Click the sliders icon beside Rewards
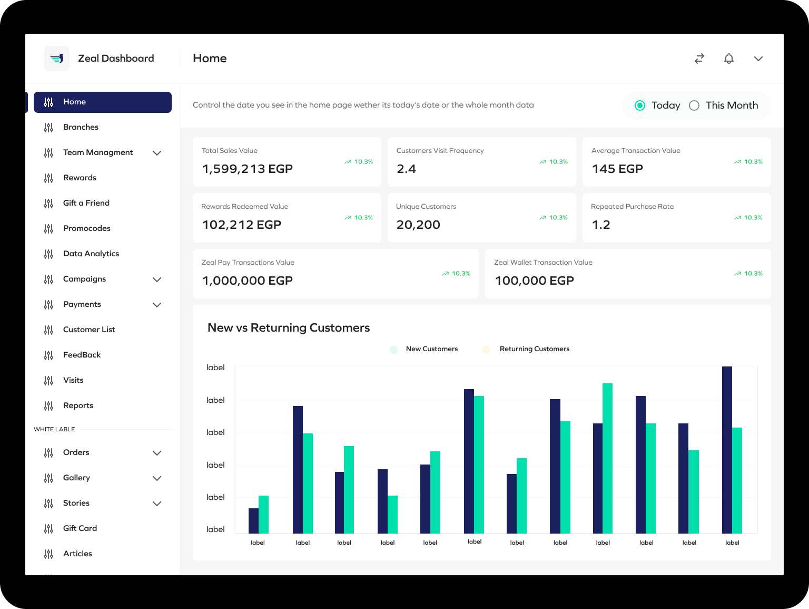 tap(48, 178)
